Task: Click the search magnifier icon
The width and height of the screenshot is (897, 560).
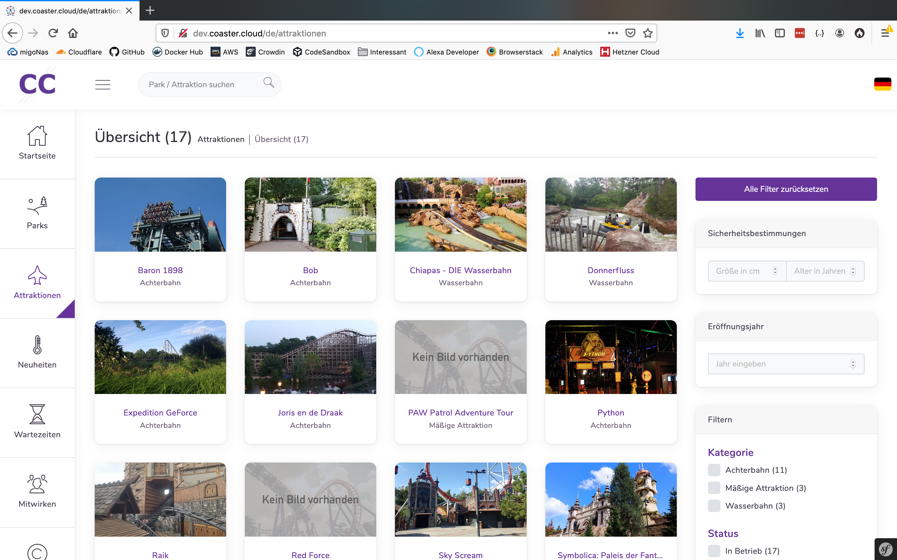Action: pos(268,82)
